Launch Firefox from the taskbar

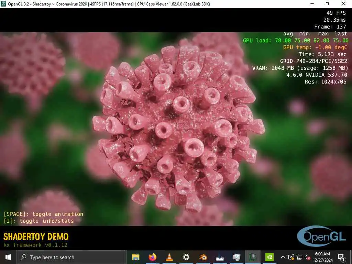[152, 257]
